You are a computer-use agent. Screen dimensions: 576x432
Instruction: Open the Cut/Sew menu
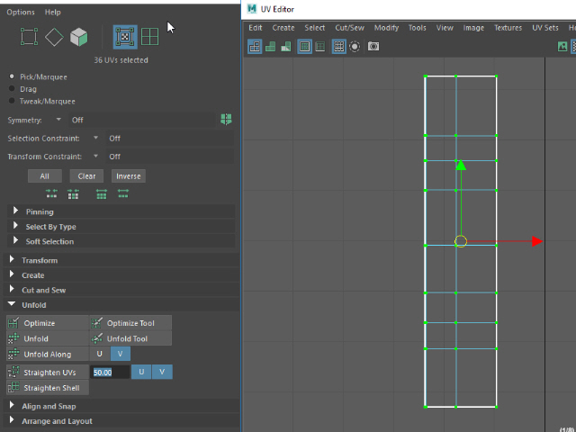pos(349,28)
